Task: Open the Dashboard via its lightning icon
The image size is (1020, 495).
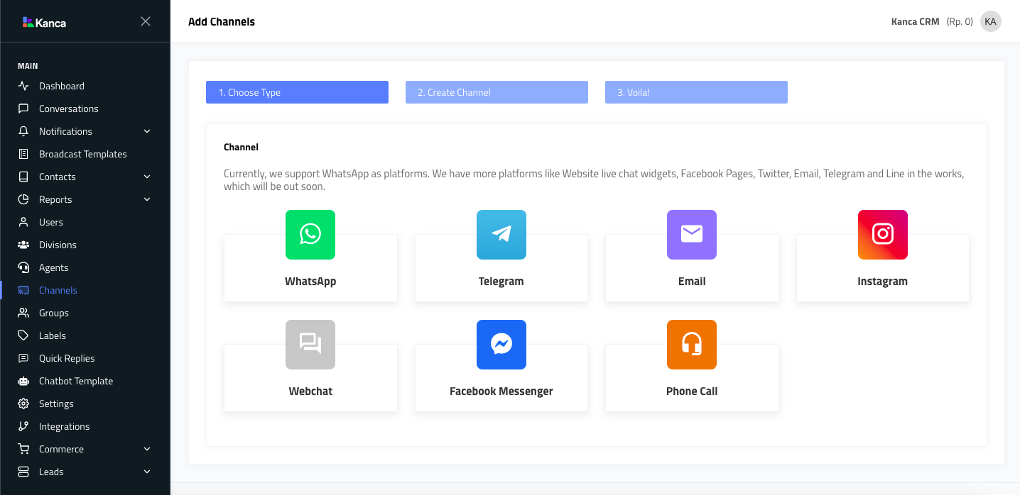Action: click(x=22, y=86)
